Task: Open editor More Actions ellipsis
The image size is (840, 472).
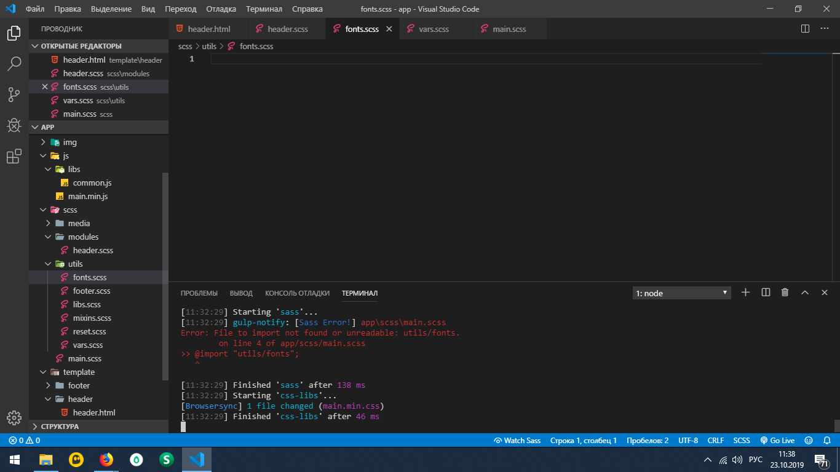Action: (x=825, y=29)
